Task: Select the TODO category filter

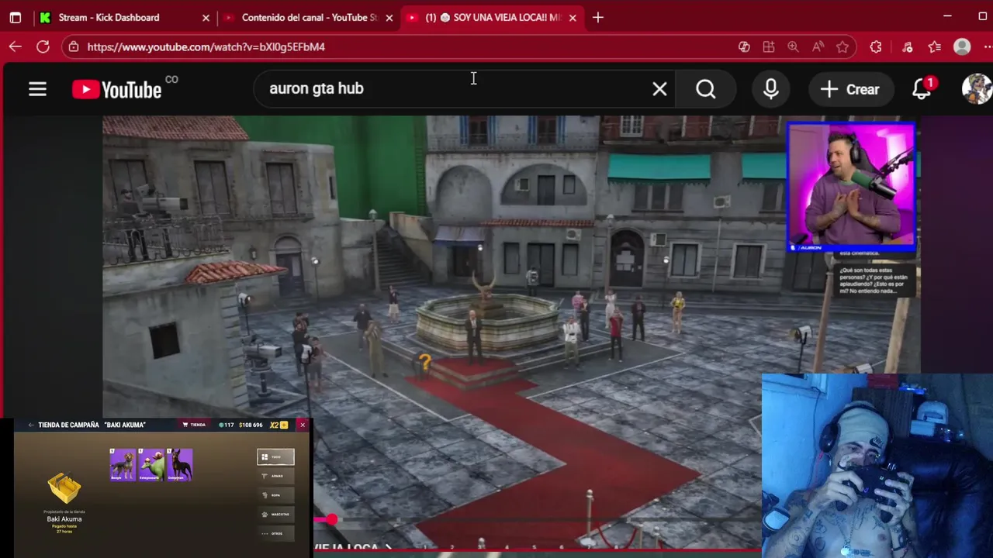Action: [x=275, y=457]
